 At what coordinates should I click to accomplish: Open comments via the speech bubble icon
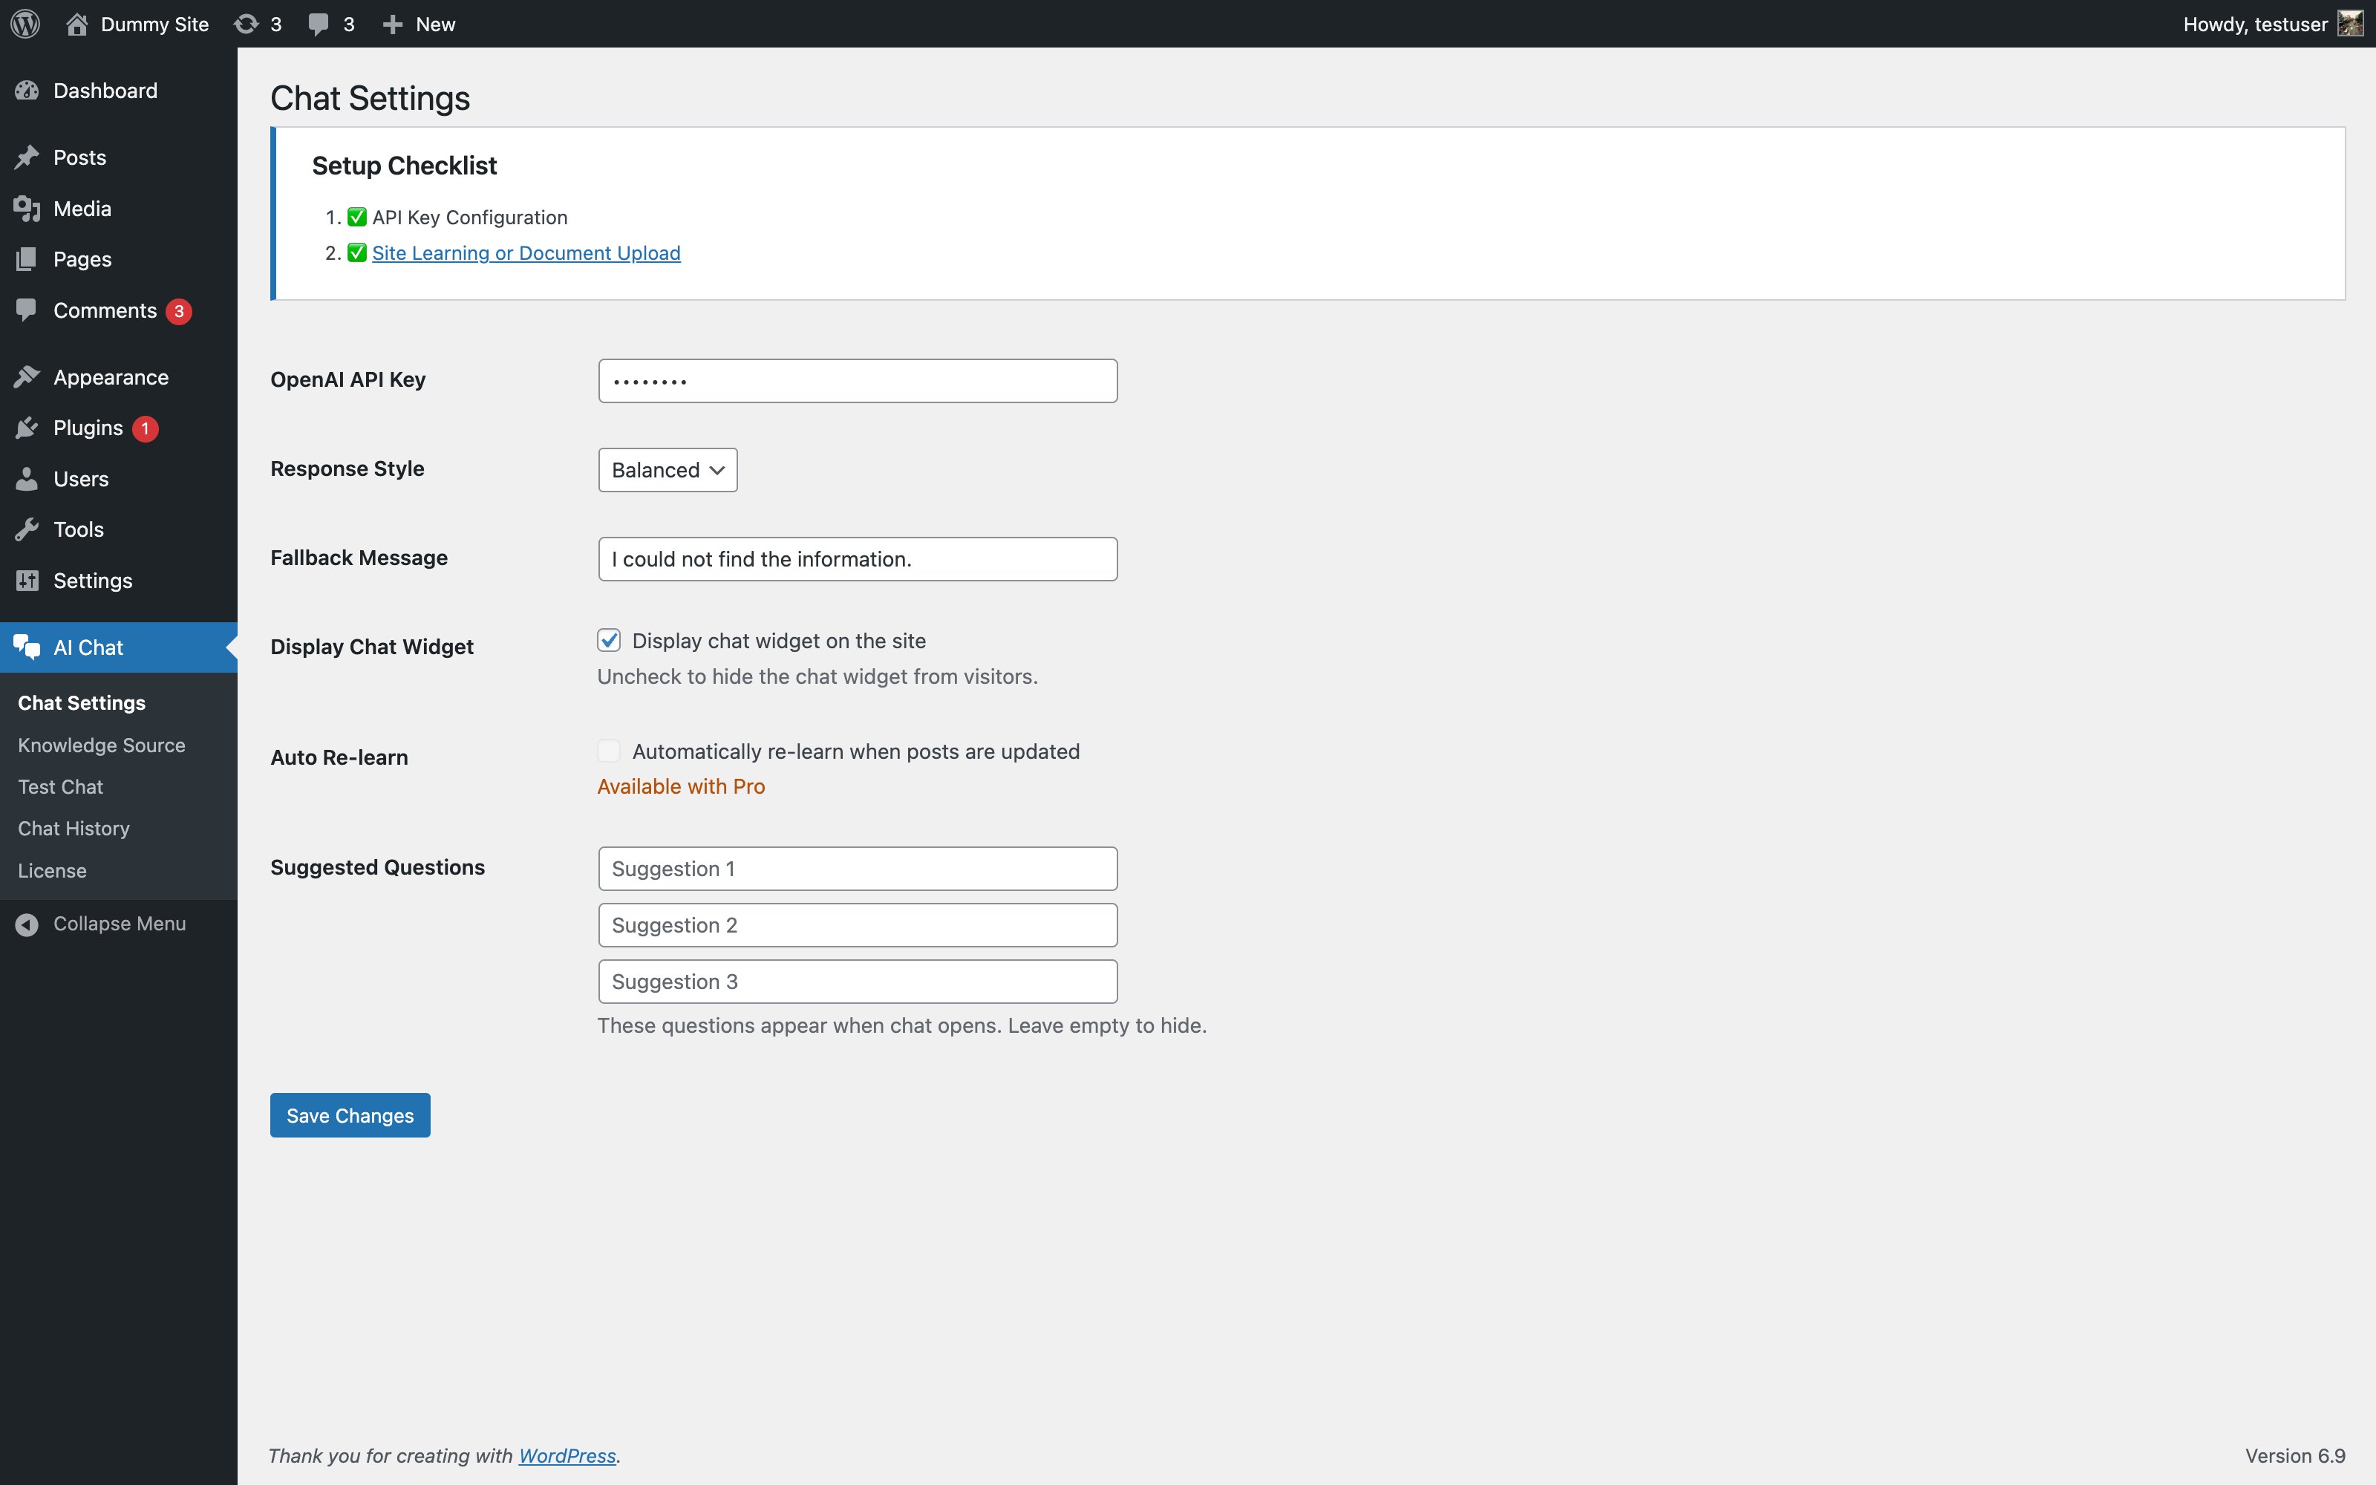click(318, 24)
